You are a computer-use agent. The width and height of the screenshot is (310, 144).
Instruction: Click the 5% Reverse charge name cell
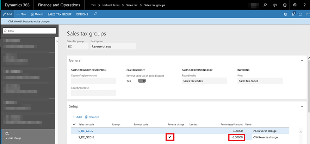point(265,131)
